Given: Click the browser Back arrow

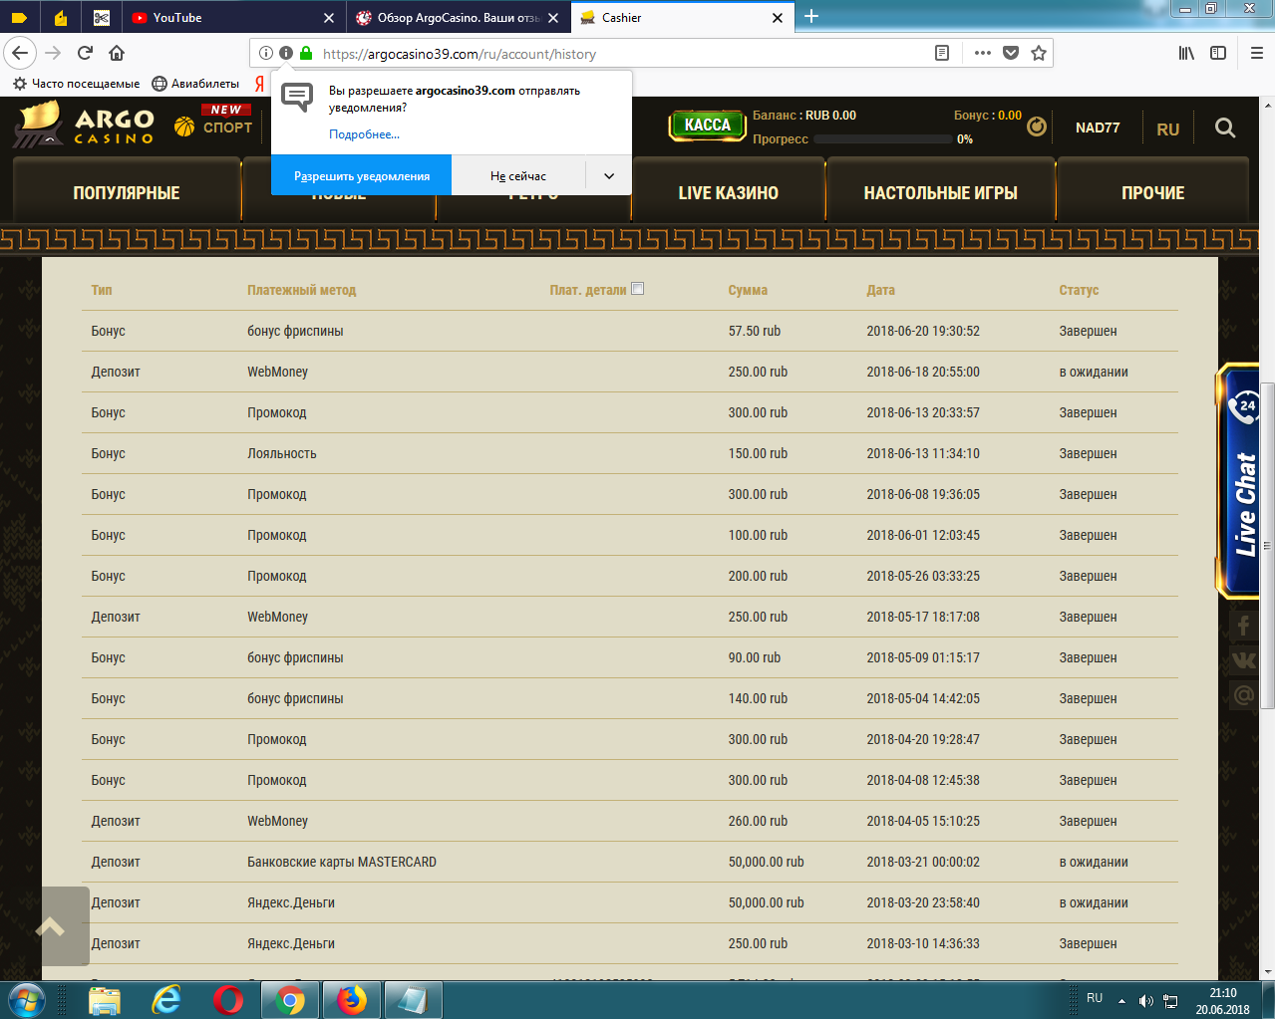Looking at the screenshot, I should (x=20, y=53).
